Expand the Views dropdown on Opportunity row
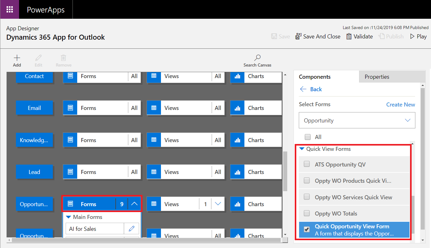Image resolution: width=431 pixels, height=248 pixels. tap(218, 204)
